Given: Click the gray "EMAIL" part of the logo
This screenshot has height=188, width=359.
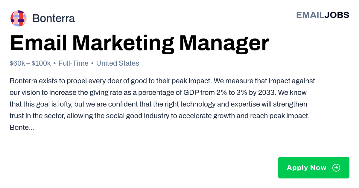Looking at the screenshot, I should pos(310,15).
